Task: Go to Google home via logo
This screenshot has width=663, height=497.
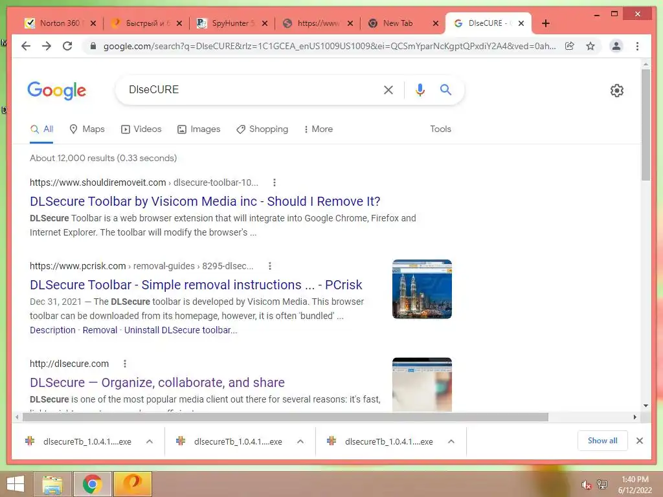Action: [x=57, y=91]
